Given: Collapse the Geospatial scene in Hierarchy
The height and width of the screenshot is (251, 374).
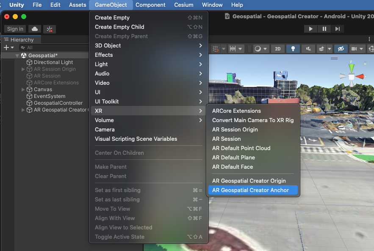Looking at the screenshot, I should click(x=16, y=55).
